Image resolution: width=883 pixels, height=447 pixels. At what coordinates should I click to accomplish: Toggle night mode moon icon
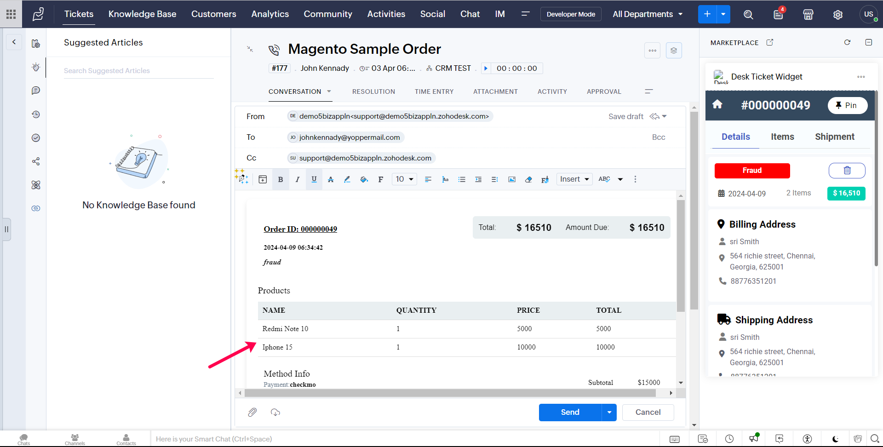pos(835,439)
